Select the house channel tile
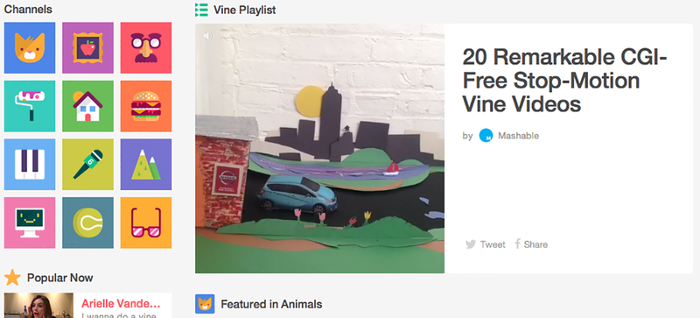The width and height of the screenshot is (700, 318). pyautogui.click(x=88, y=106)
